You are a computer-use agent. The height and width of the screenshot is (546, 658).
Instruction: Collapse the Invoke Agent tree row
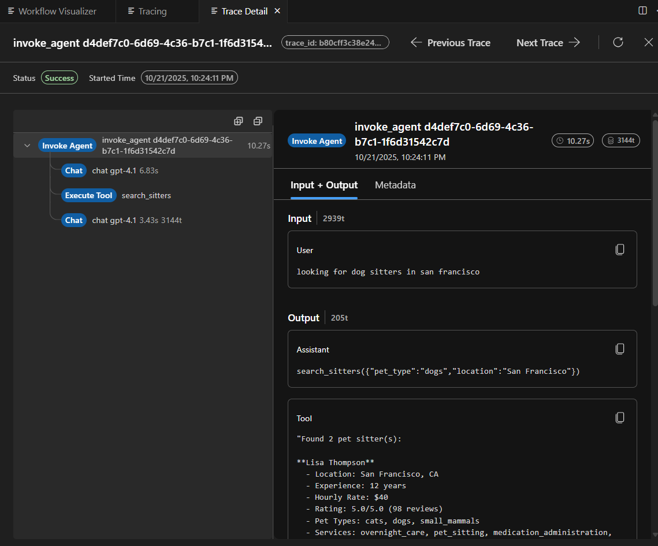pos(27,146)
